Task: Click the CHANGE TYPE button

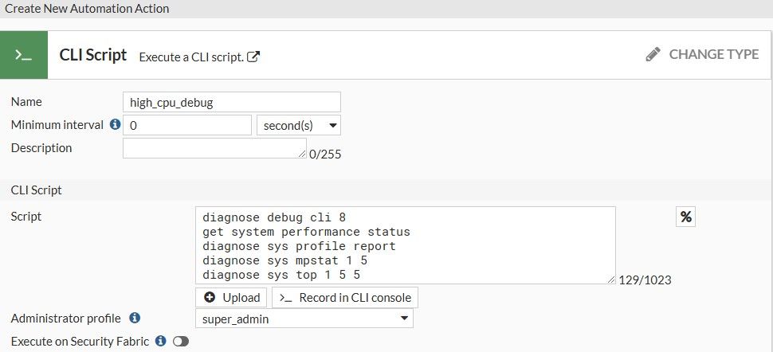Action: 702,54
